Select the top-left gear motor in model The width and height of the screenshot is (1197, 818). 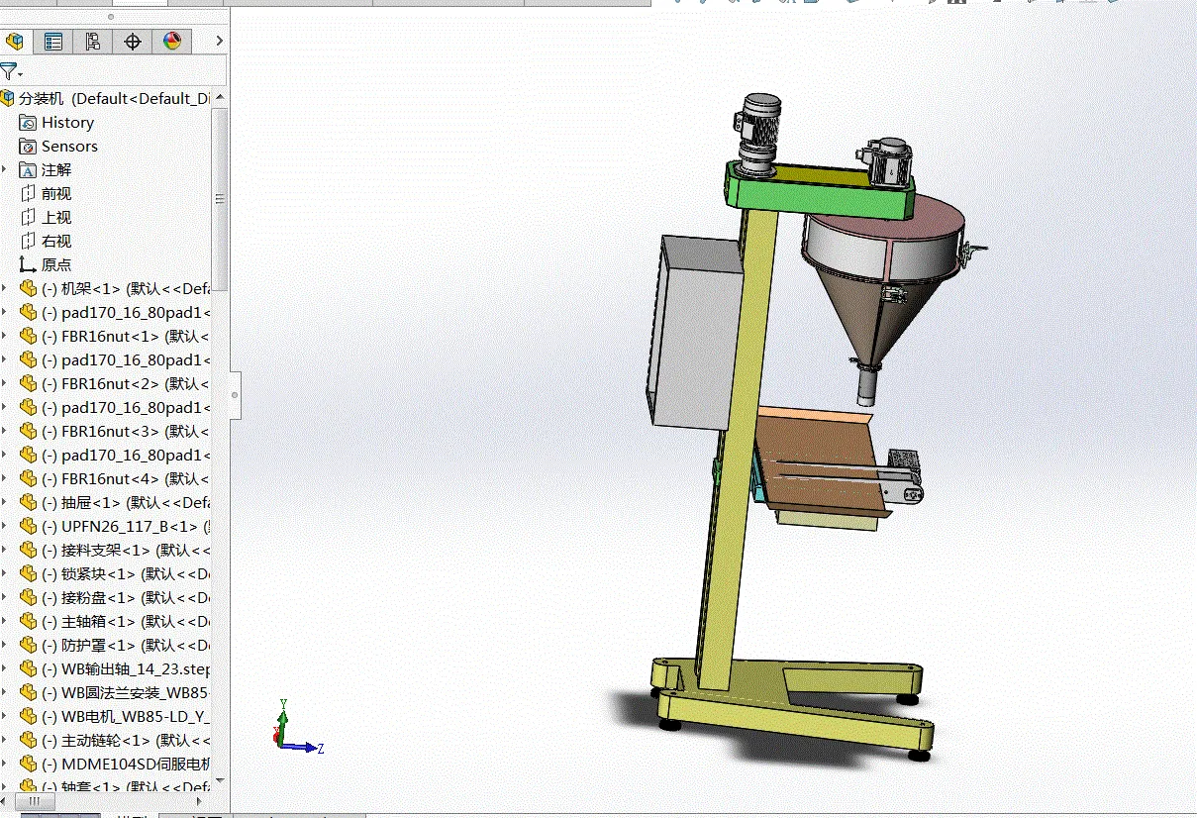[759, 134]
